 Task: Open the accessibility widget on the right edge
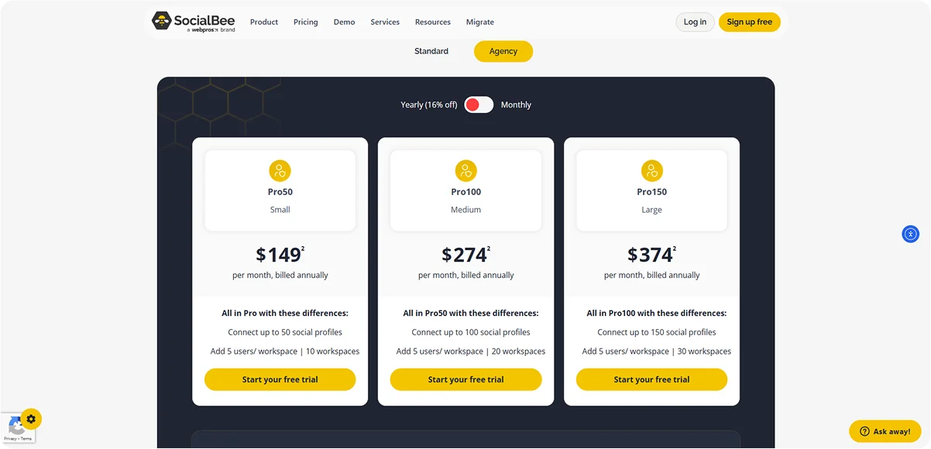910,234
